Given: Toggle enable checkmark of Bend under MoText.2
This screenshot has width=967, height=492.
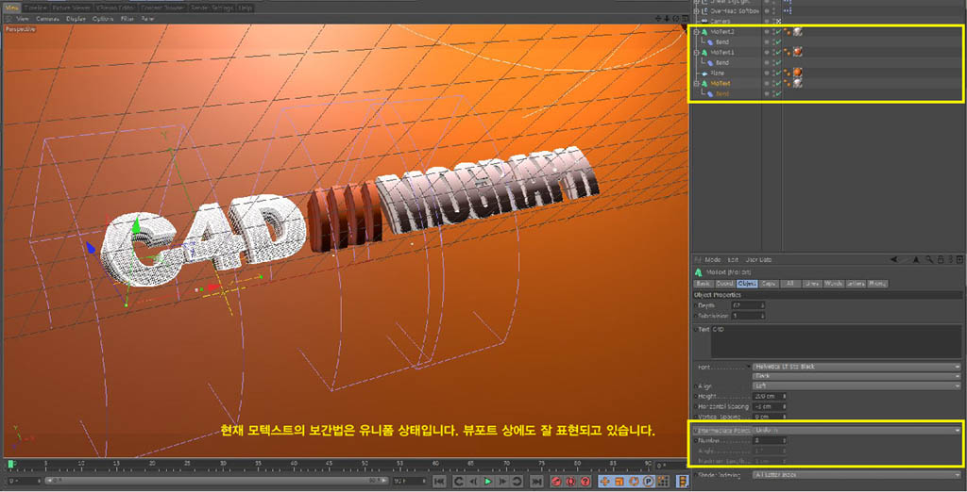Looking at the screenshot, I should pos(778,41).
